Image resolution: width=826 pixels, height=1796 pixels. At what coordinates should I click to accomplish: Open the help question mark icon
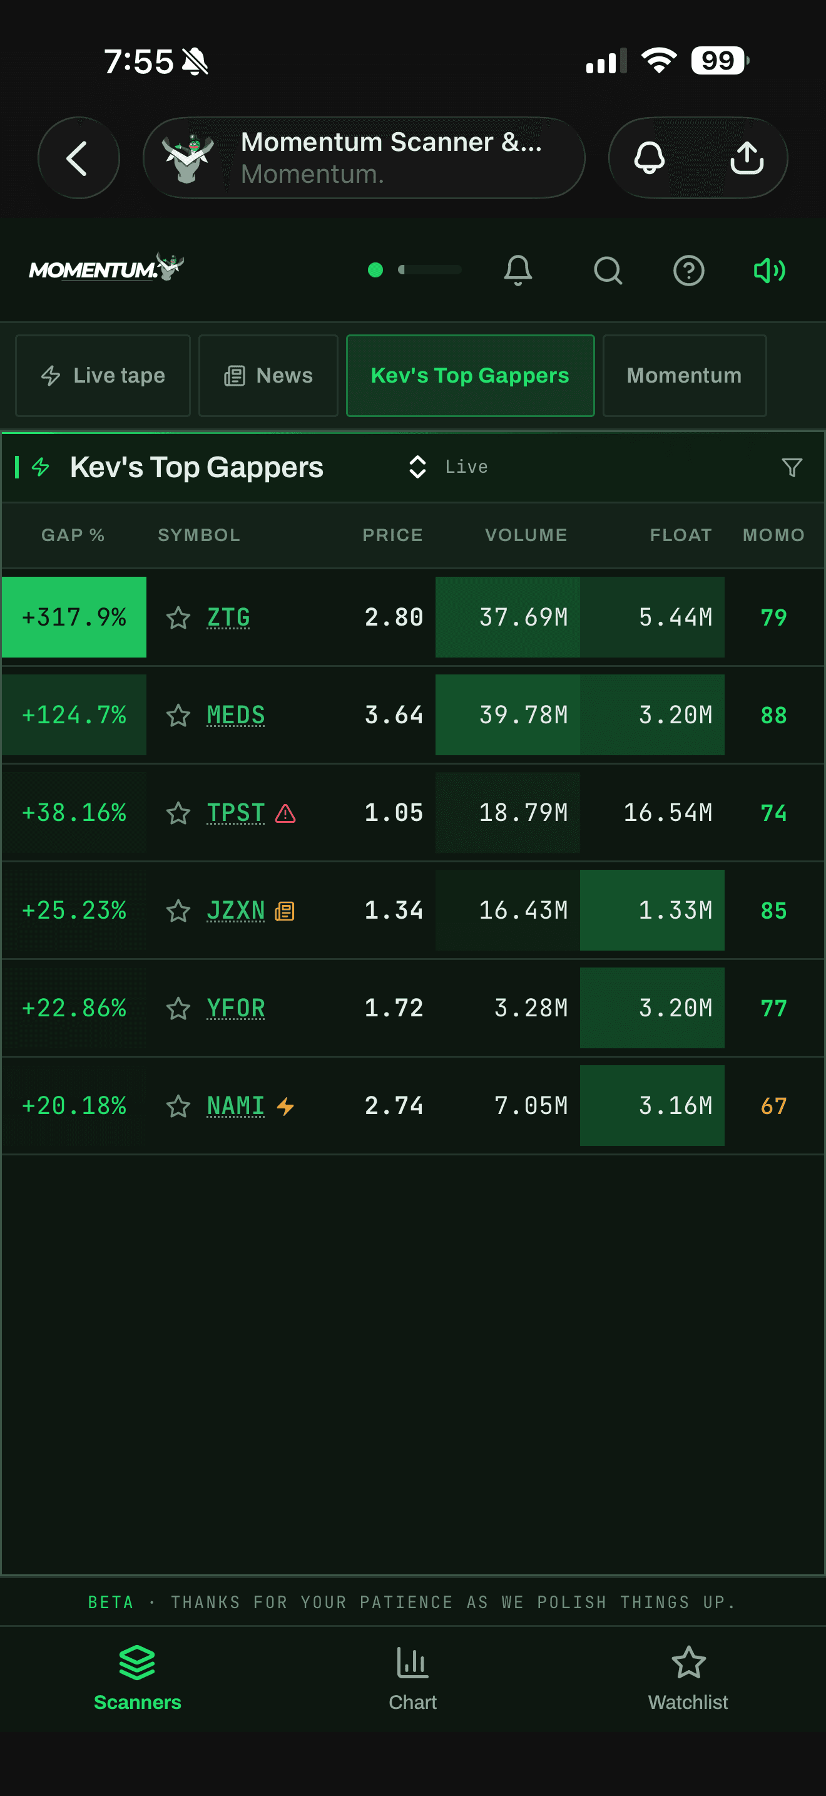click(x=688, y=270)
